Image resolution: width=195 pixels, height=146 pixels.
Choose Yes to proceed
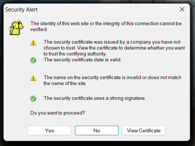point(49,130)
